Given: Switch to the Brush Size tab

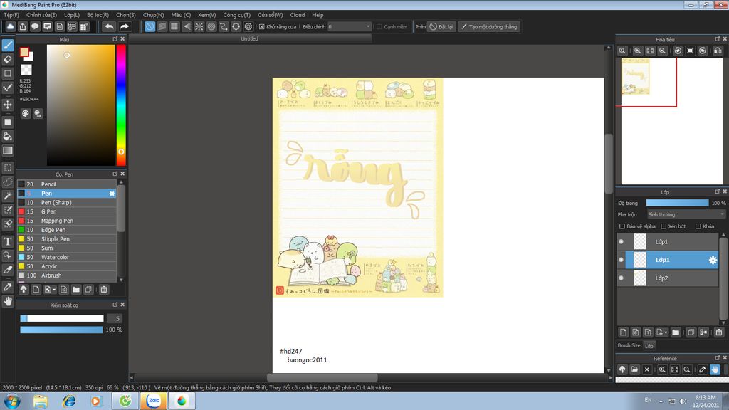Looking at the screenshot, I should point(629,345).
